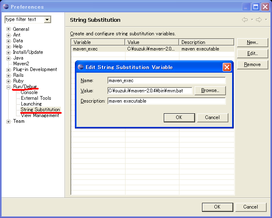Image resolution: width=272 pixels, height=218 pixels.
Task: Click Browse... to choose a file
Action: pyautogui.click(x=210, y=90)
